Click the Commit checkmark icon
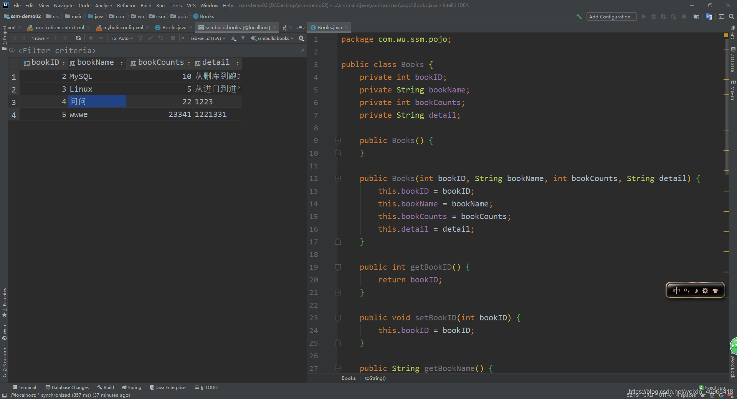737x399 pixels. point(150,38)
